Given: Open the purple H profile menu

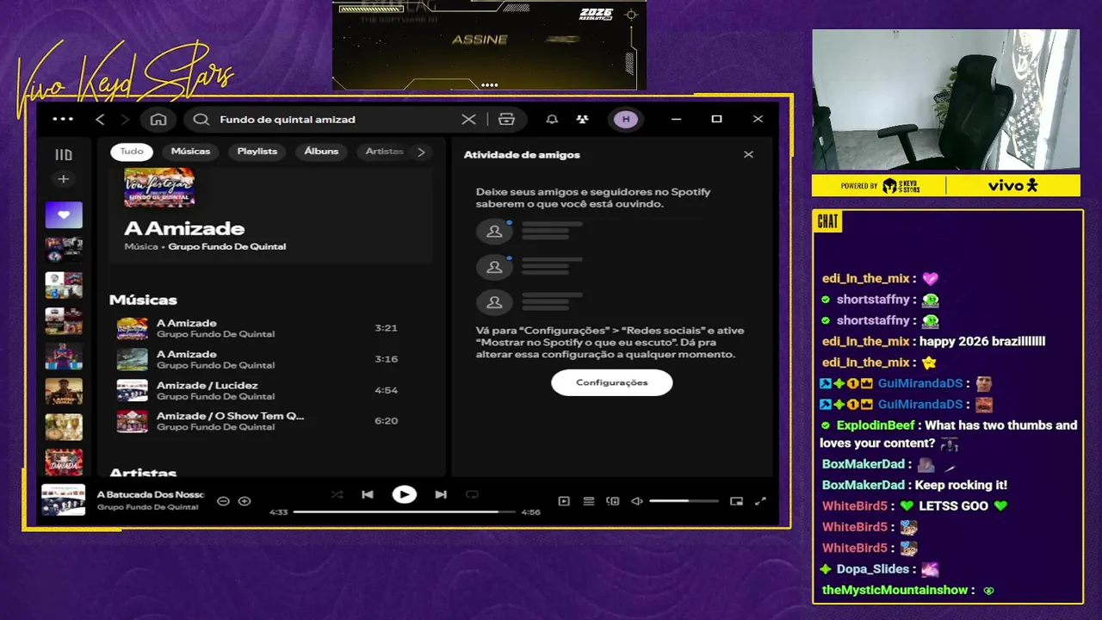Looking at the screenshot, I should pyautogui.click(x=626, y=120).
